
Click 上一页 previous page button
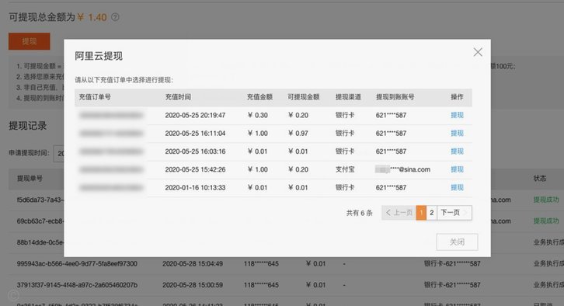click(399, 213)
